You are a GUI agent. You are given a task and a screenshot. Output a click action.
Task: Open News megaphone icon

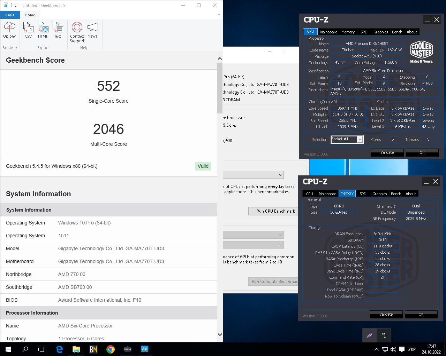point(92,30)
